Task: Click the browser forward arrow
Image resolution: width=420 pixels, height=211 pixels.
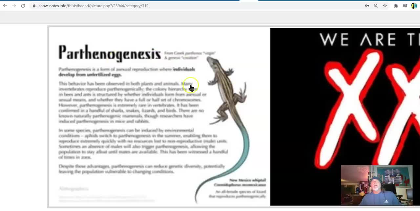Action: tap(14, 6)
